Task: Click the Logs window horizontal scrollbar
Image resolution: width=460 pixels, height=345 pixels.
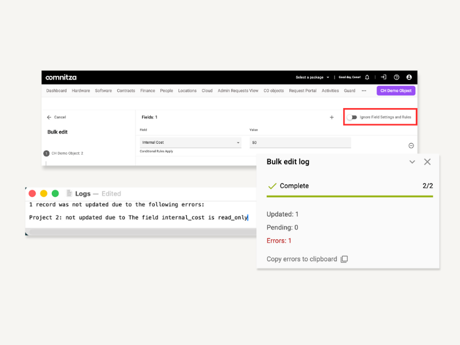Action: click(142, 232)
